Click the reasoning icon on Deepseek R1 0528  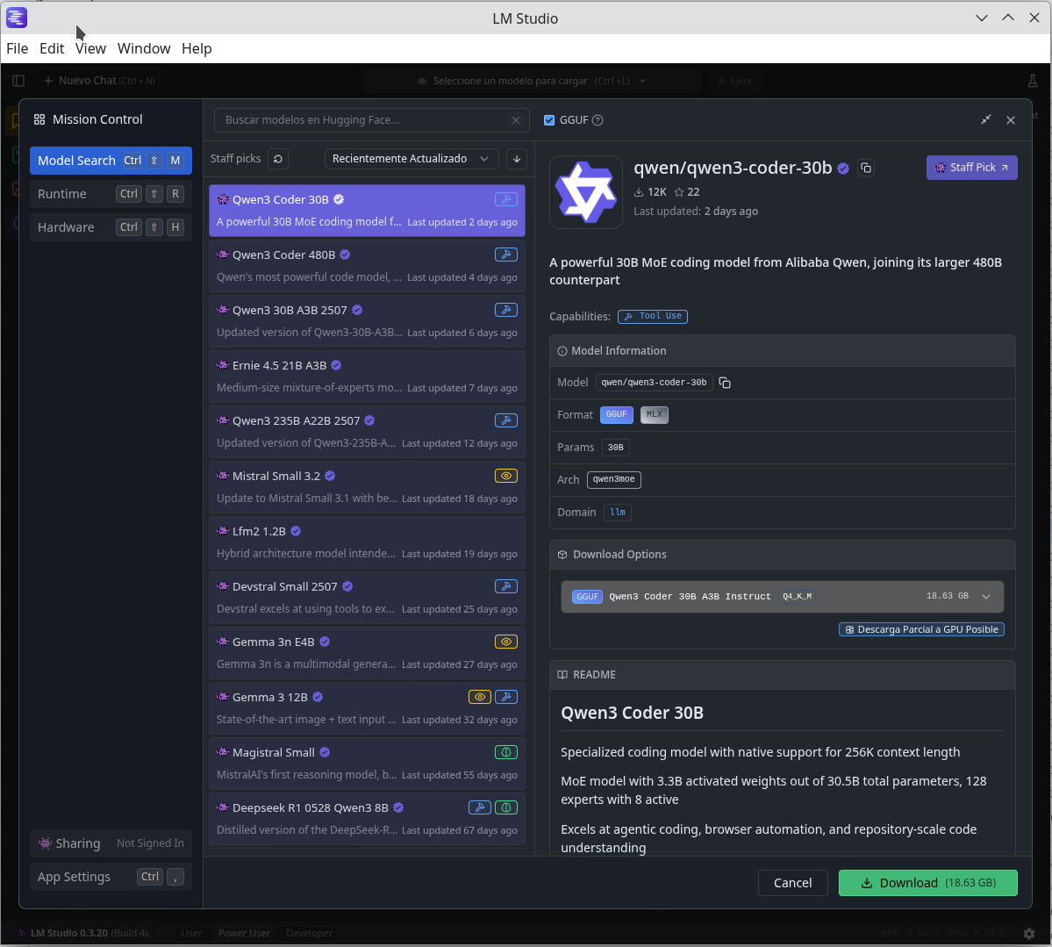click(506, 807)
